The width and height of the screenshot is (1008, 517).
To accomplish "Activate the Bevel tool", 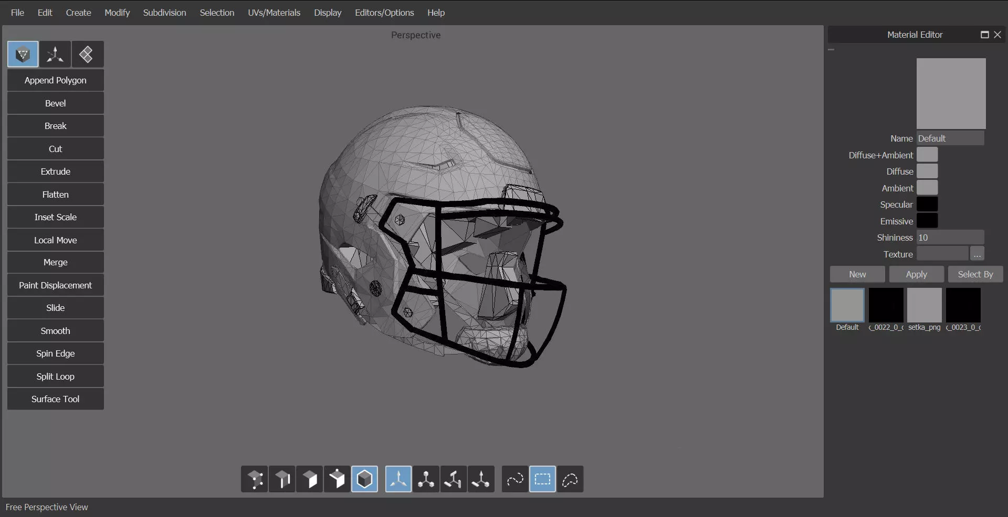I will click(x=56, y=103).
